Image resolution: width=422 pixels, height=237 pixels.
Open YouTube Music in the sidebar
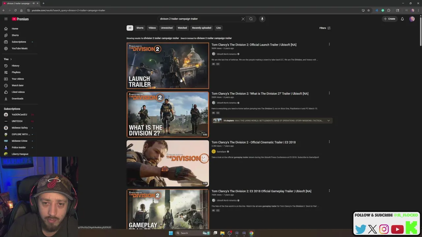tap(19, 48)
